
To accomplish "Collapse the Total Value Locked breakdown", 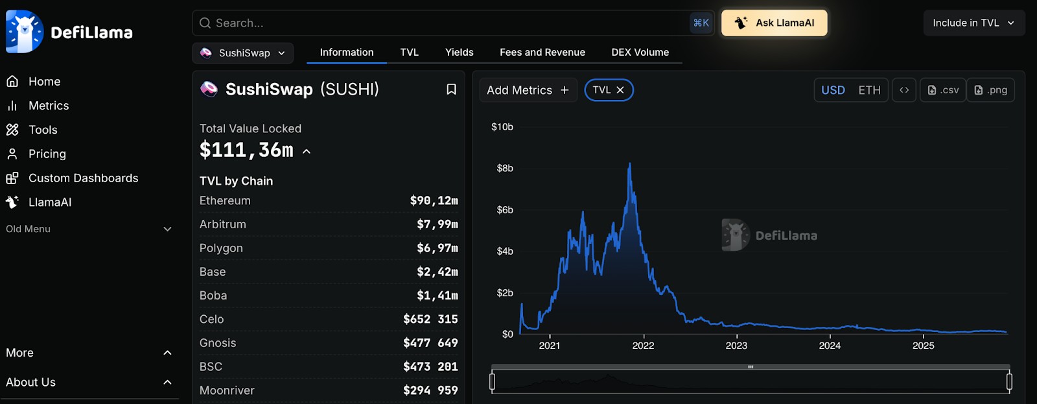I will click(x=307, y=152).
